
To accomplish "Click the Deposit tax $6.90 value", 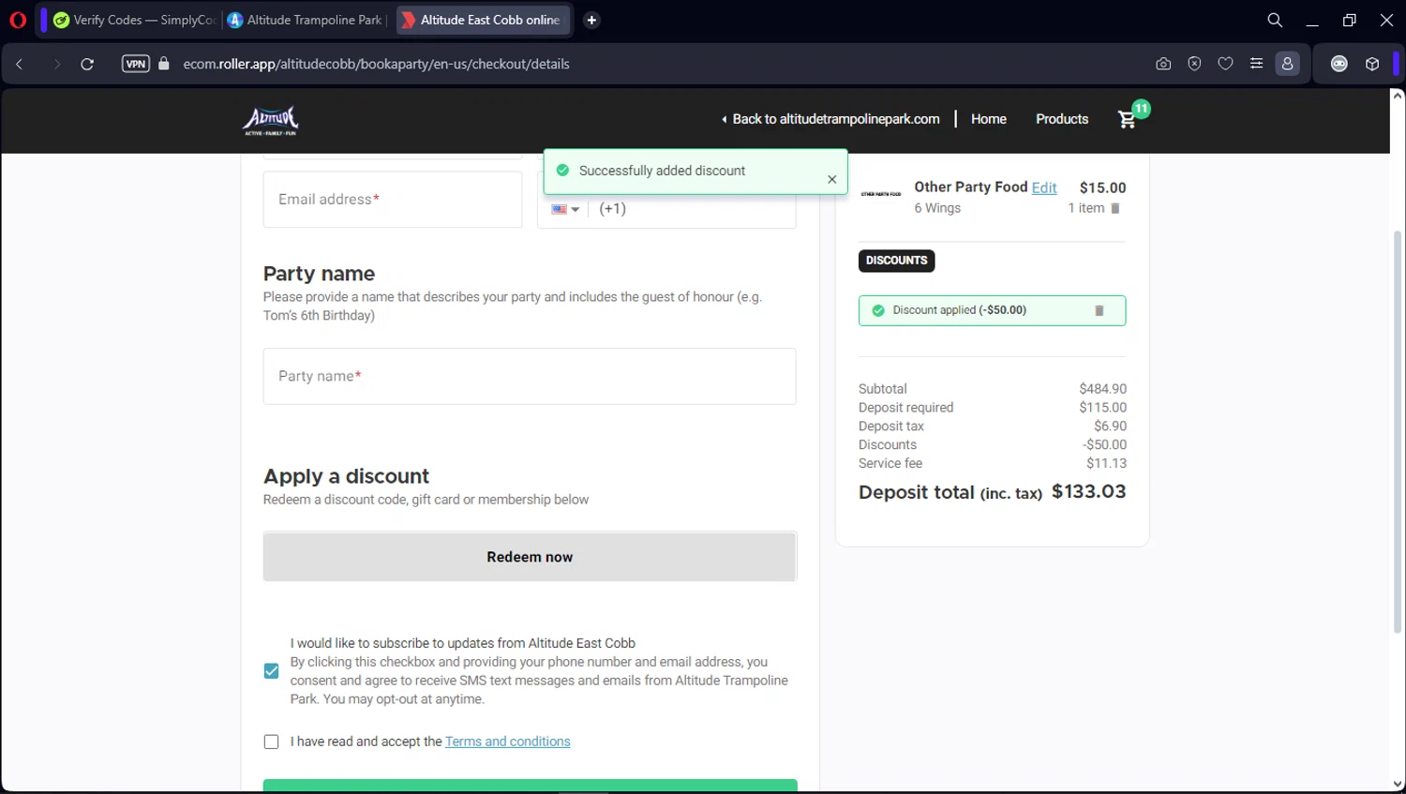I will tap(1111, 427).
